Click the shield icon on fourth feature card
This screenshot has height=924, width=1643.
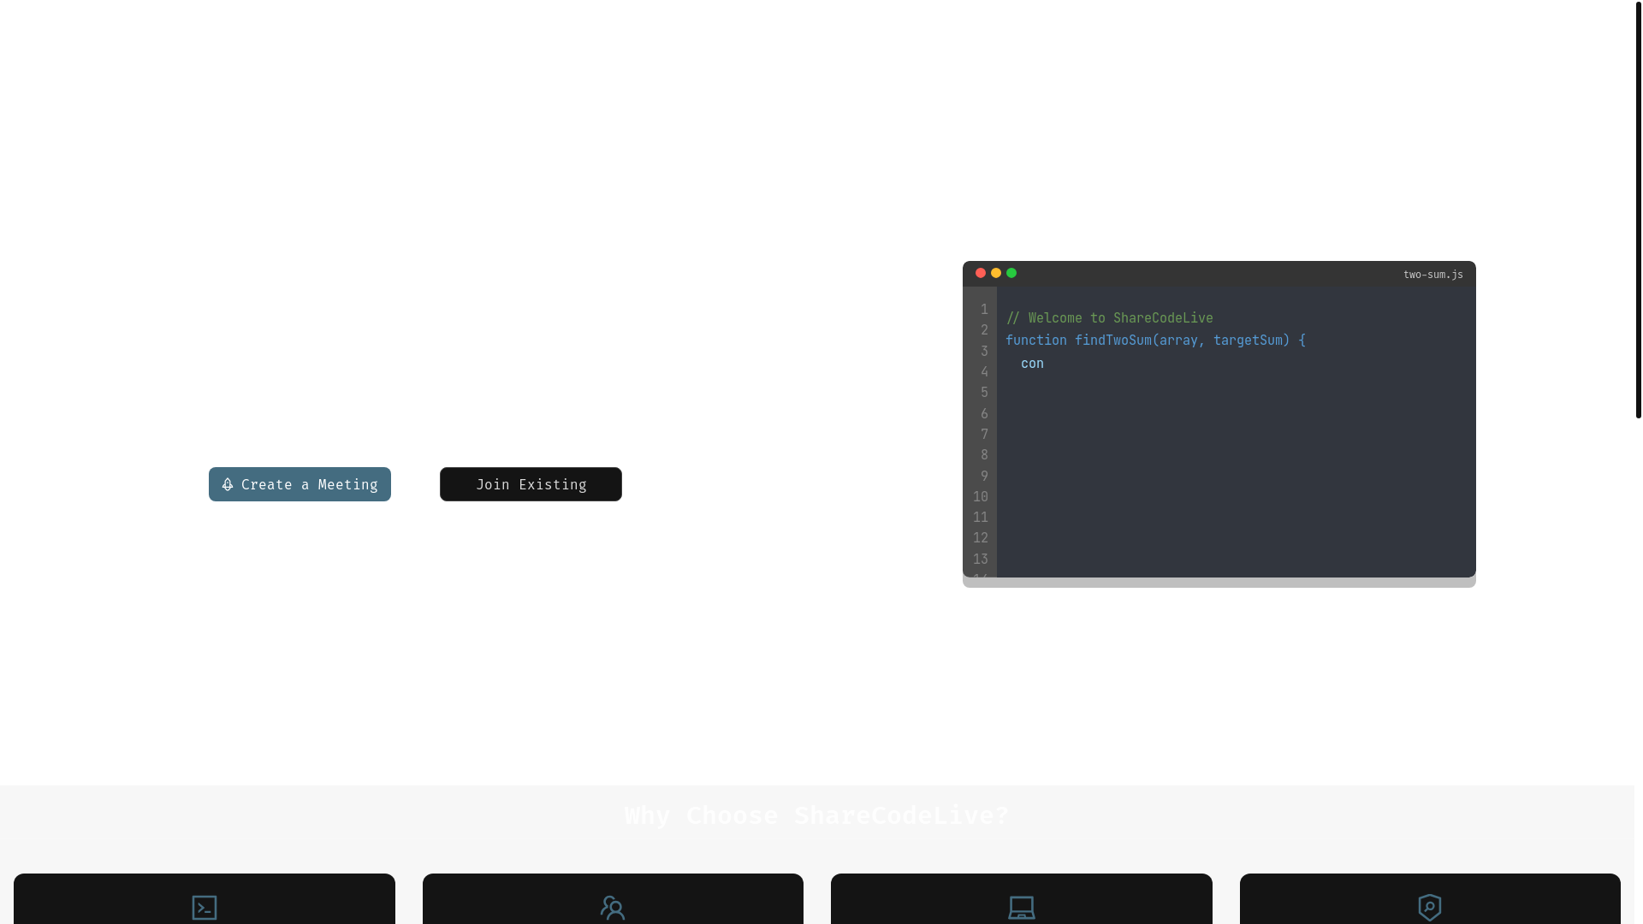pyautogui.click(x=1430, y=908)
